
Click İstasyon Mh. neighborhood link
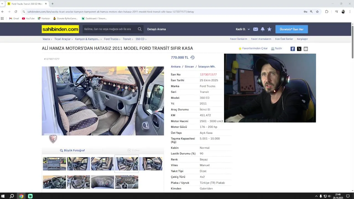point(207,67)
